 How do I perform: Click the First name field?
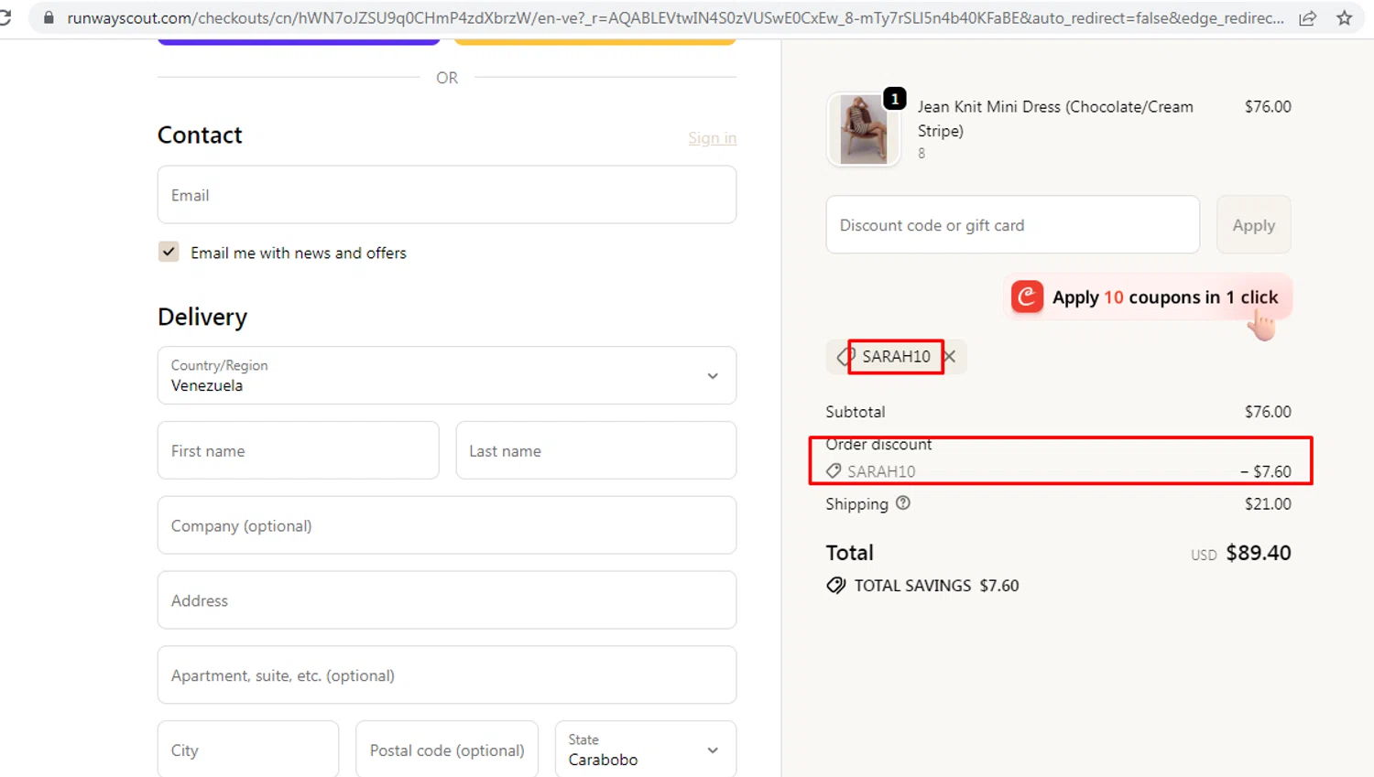tap(299, 450)
